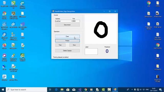Open the volume control in system tray
This screenshot has width=164, height=92.
click(x=141, y=90)
